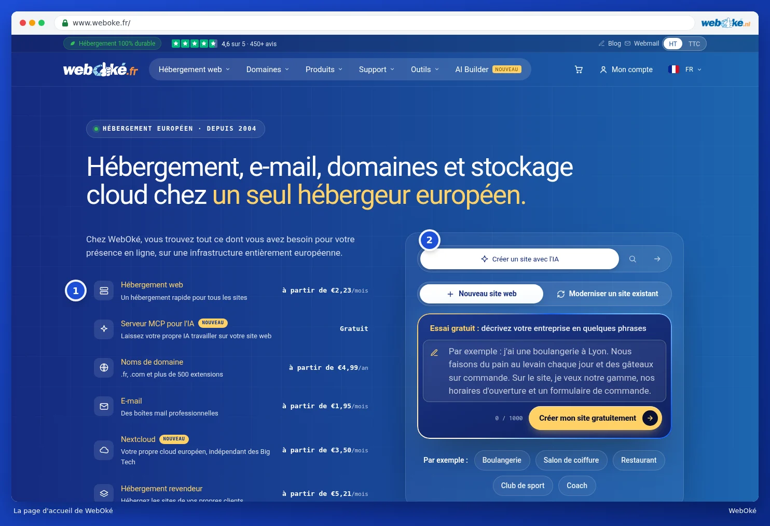Open the Hébergement revendeur link
Viewport: 770px width, 526px height.
click(161, 489)
